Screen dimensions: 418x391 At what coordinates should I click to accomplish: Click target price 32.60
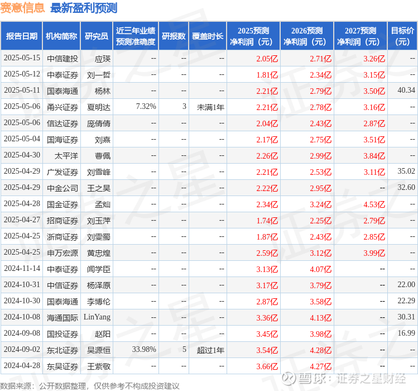(406, 187)
